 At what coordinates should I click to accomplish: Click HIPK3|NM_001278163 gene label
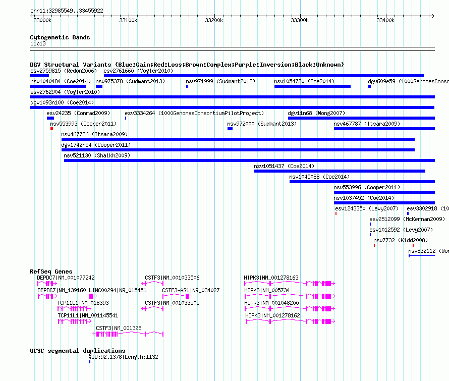pos(271,278)
